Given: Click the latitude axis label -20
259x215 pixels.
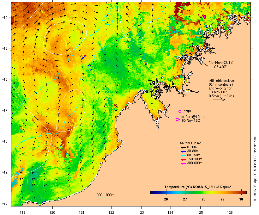Looking at the screenshot, I should coord(4,203).
